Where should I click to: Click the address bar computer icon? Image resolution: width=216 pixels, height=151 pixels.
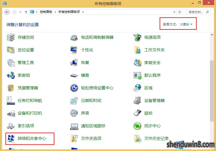32,12
